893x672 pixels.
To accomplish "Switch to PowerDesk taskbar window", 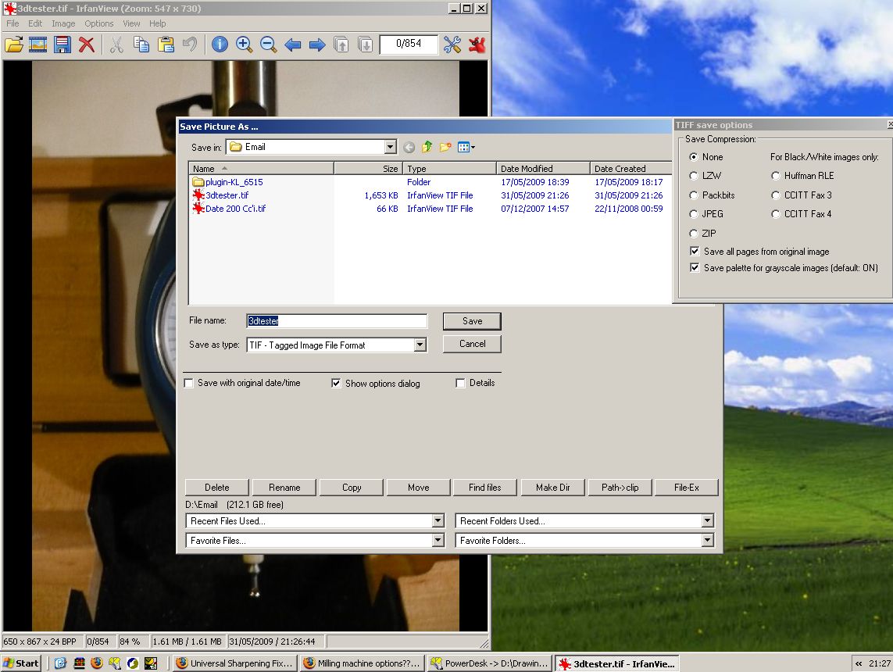I will 489,663.
